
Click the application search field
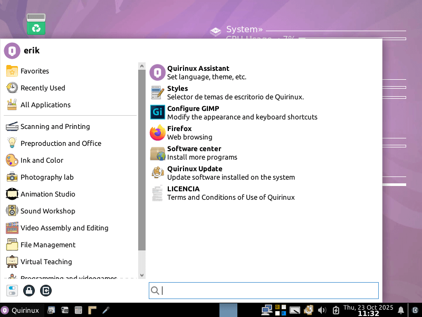click(269, 290)
